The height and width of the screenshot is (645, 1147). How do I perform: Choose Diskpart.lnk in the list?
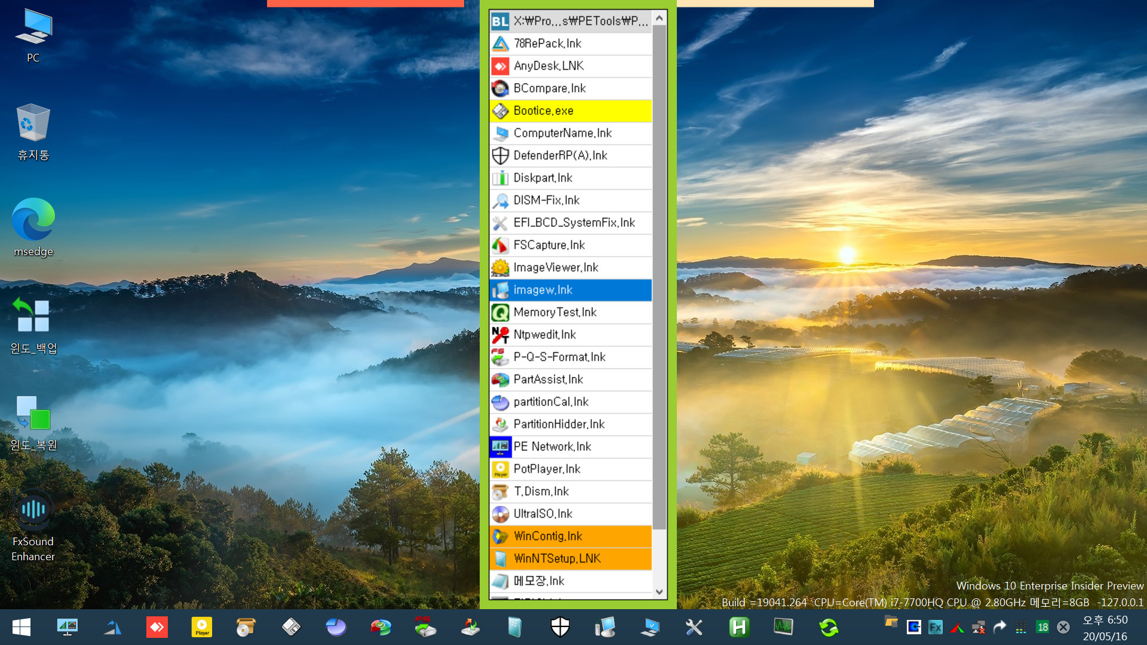coord(571,178)
